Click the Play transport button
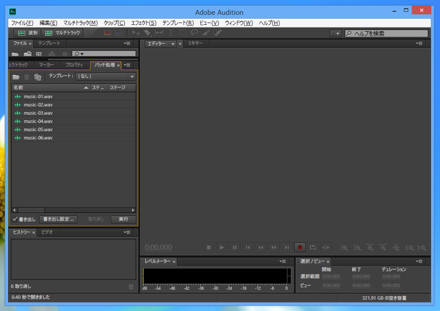440x311 pixels. click(222, 247)
